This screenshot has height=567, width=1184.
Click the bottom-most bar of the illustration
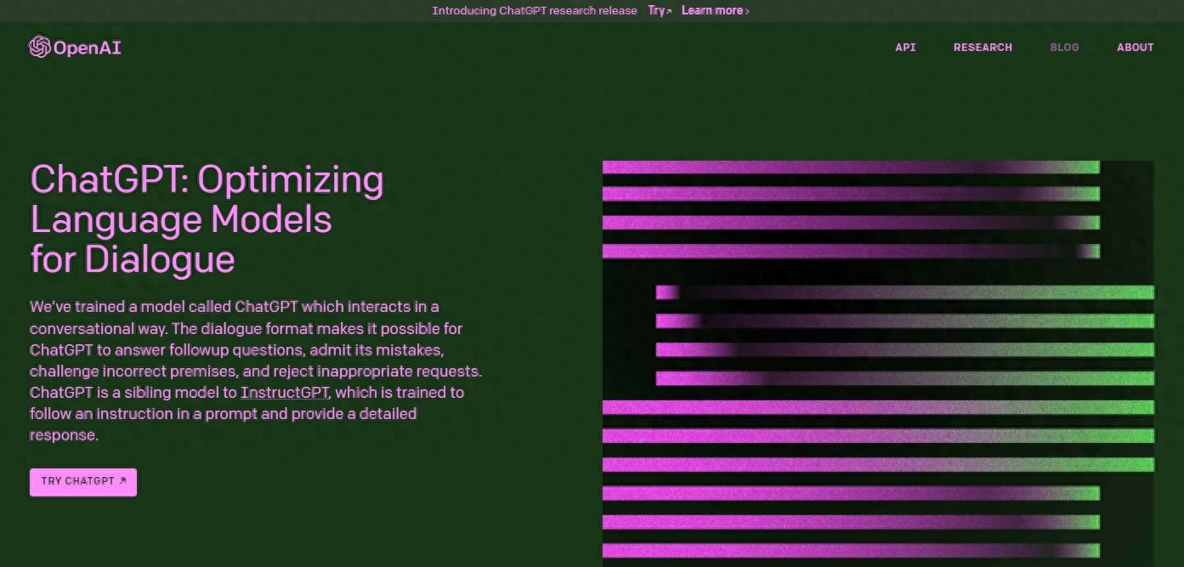(850, 550)
